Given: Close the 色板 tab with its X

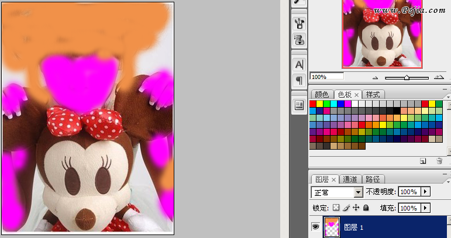Looking at the screenshot, I should [356, 95].
